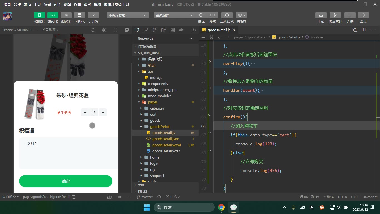Expand the 打开的编辑器 section
Viewport: 380px width, 214px height.
click(x=166, y=47)
